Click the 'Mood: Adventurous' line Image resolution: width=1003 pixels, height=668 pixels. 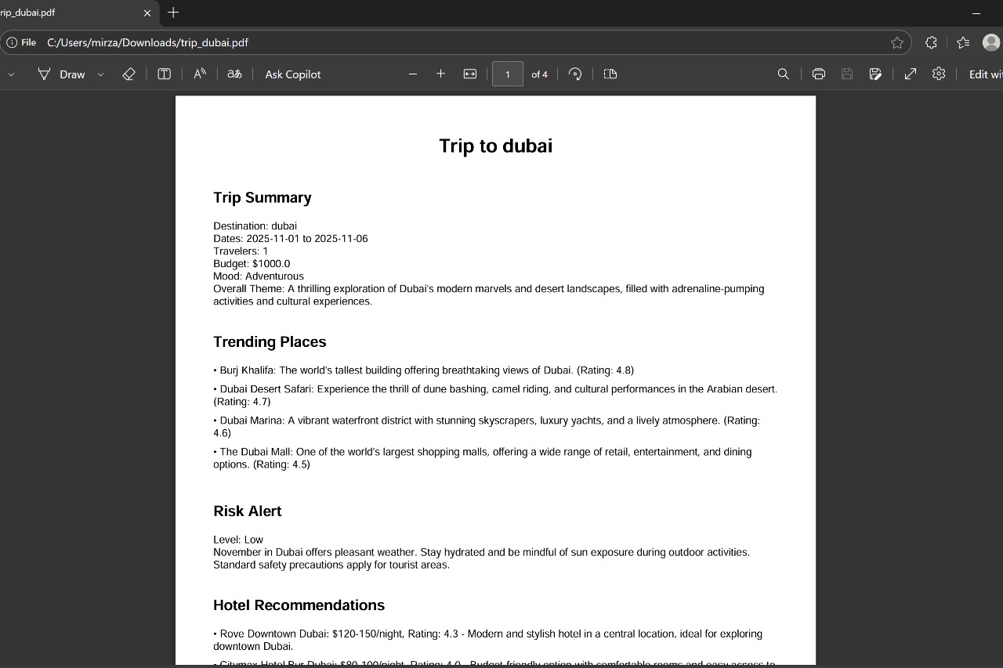click(259, 276)
